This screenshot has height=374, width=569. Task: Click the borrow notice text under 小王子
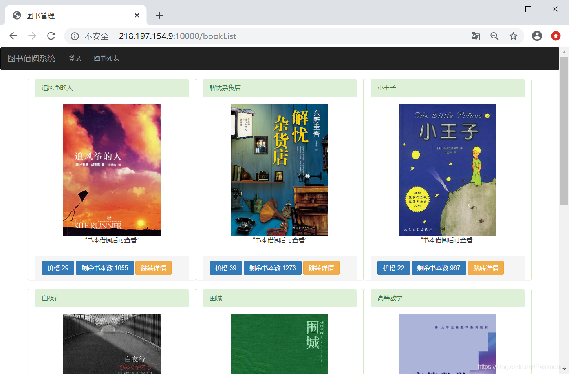click(x=448, y=240)
